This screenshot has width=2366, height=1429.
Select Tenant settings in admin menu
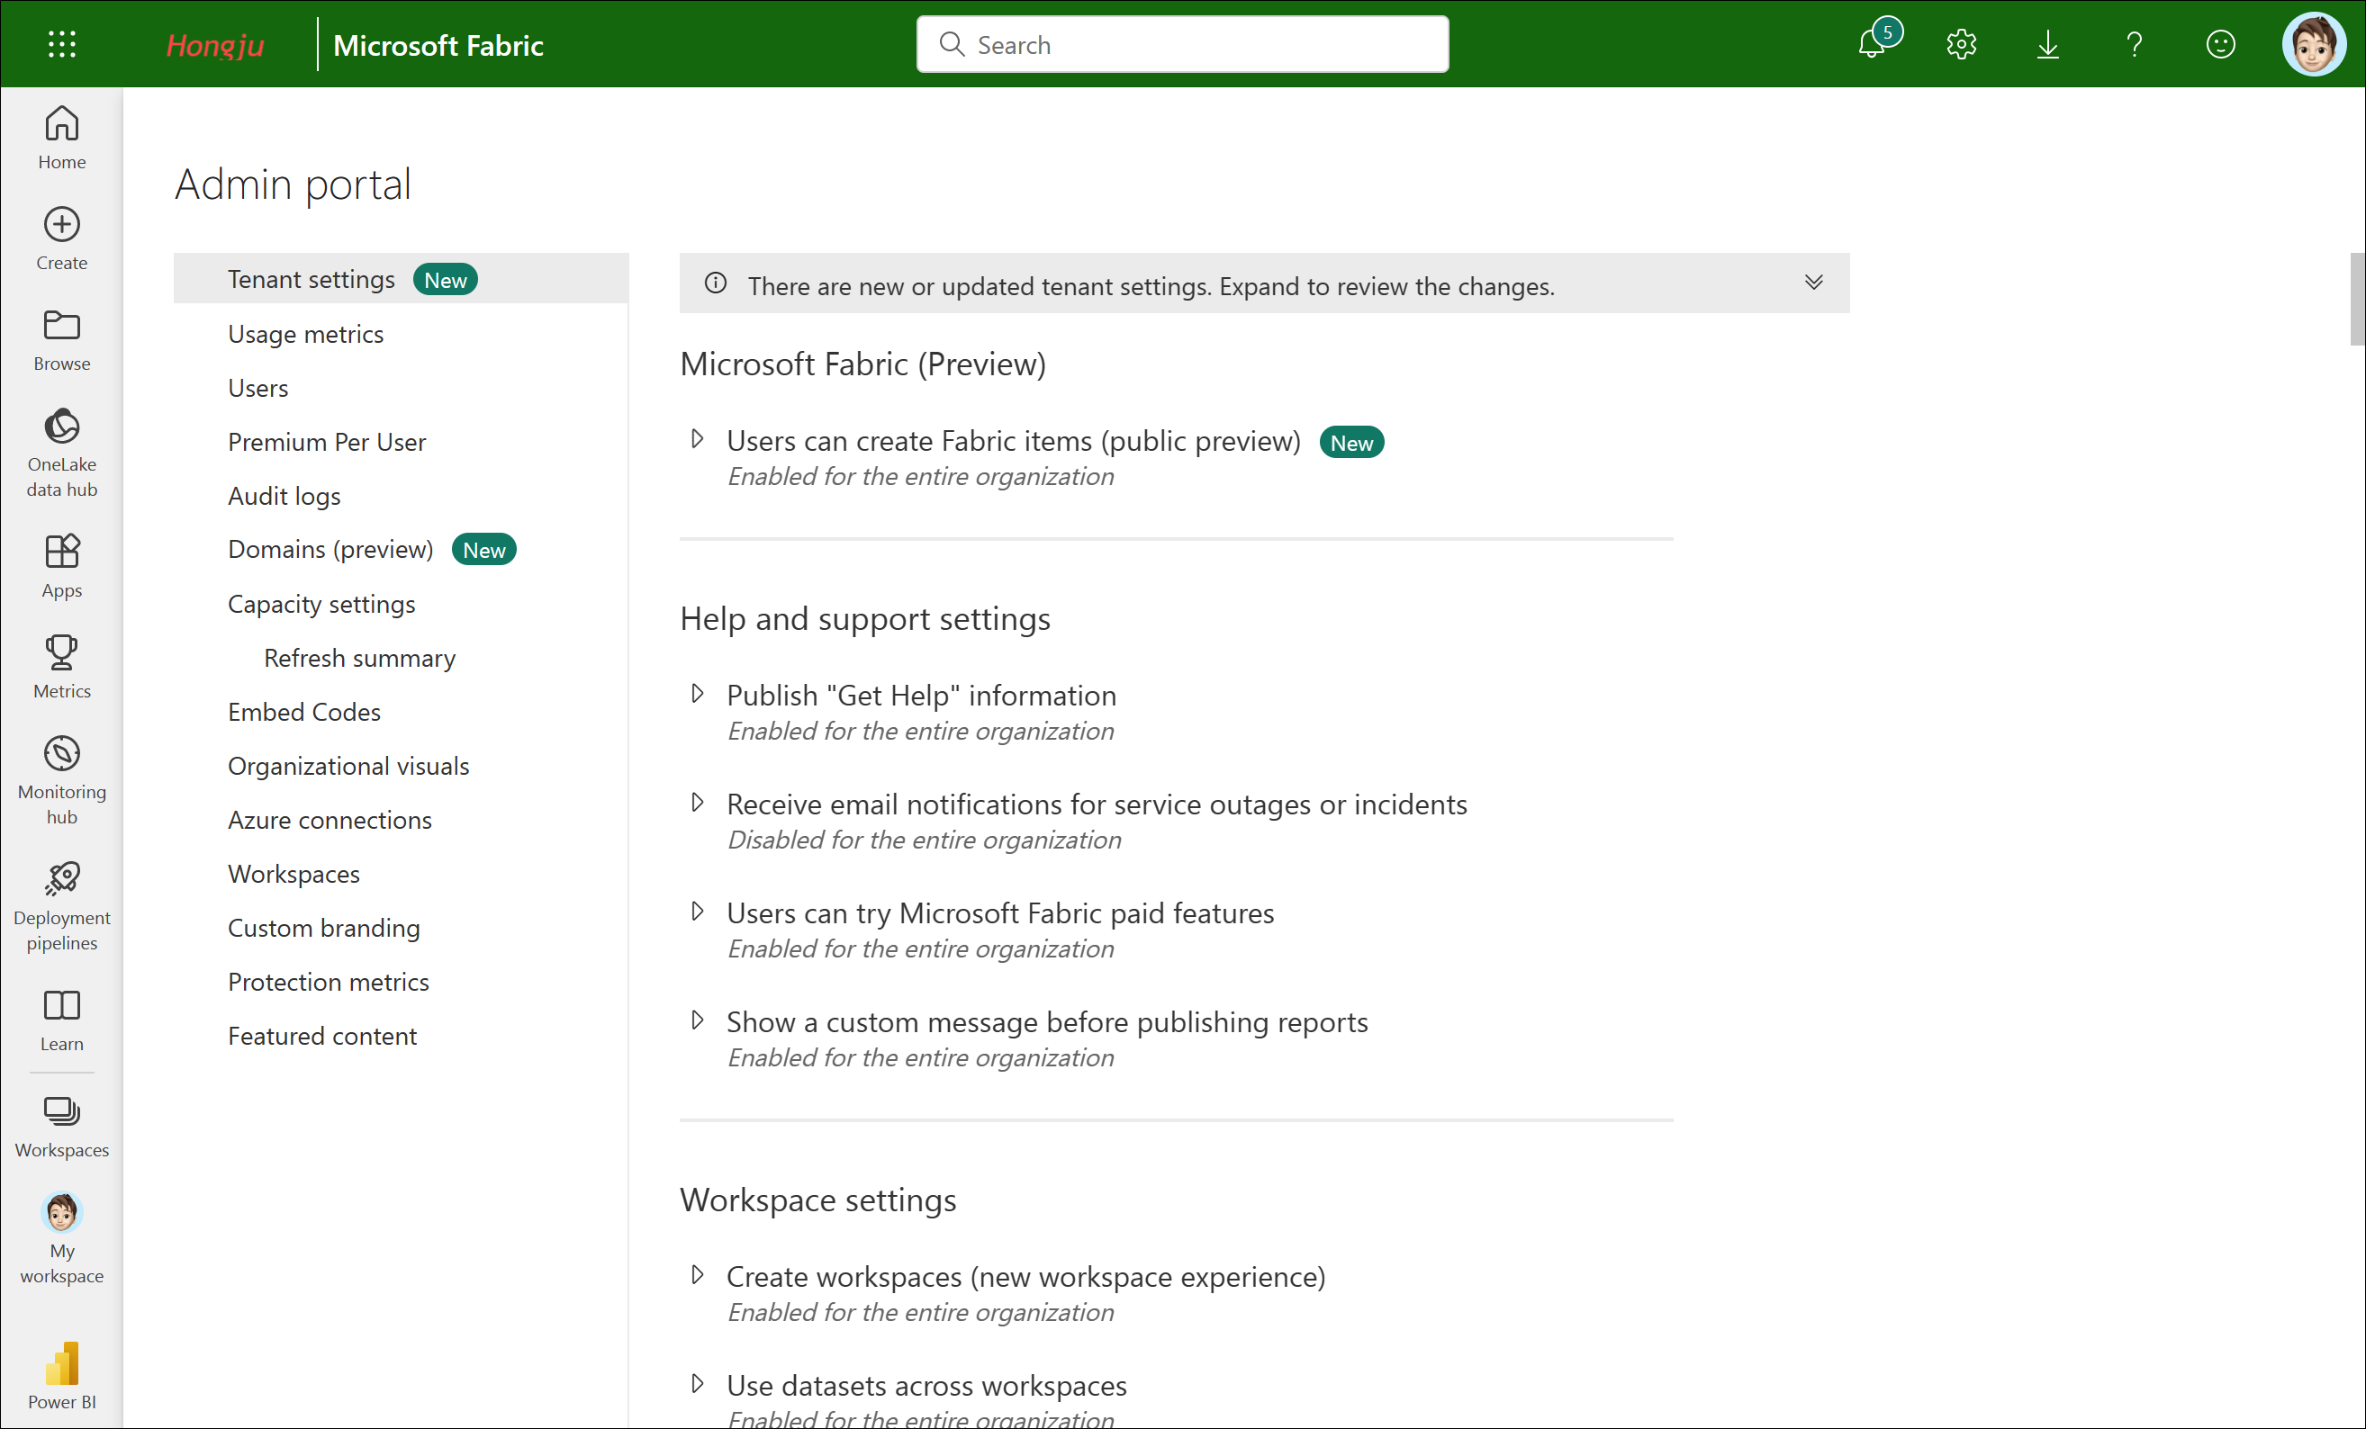tap(401, 279)
